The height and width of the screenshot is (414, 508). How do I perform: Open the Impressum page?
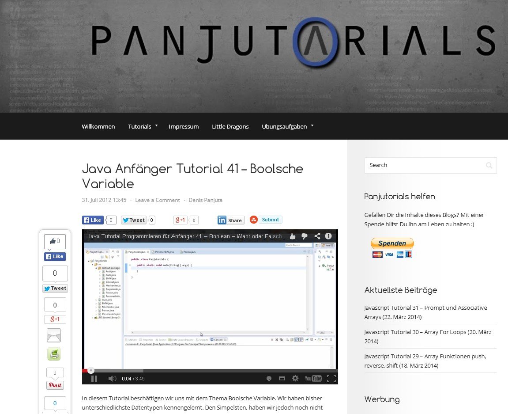point(184,126)
